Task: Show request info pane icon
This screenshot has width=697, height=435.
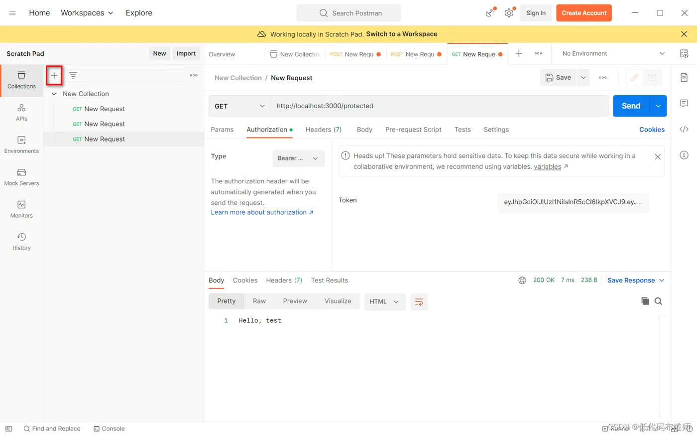Action: (684, 155)
